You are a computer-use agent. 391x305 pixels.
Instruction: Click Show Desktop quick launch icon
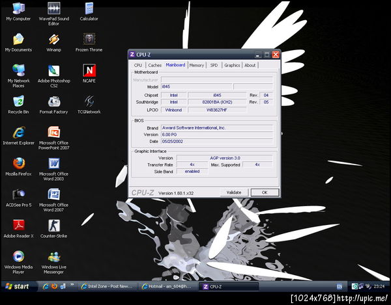[63, 286]
